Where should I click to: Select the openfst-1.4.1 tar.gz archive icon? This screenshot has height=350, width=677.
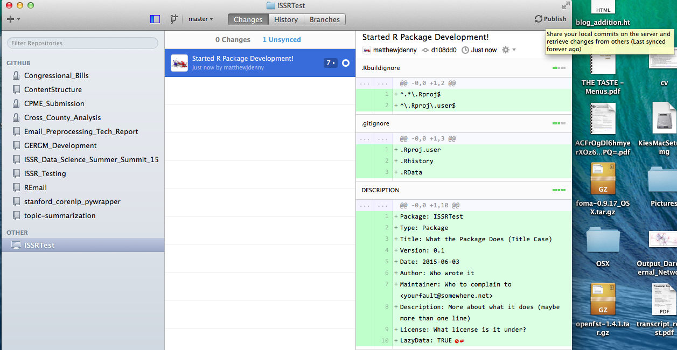pyautogui.click(x=603, y=299)
